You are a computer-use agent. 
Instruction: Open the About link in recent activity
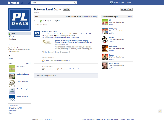[68, 60]
